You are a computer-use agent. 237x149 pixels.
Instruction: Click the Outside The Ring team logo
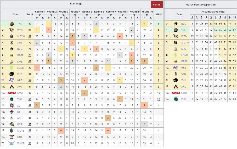[x=12, y=137]
